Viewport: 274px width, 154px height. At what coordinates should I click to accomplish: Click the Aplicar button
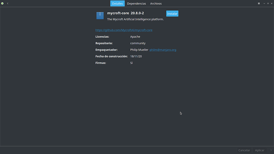point(259,150)
